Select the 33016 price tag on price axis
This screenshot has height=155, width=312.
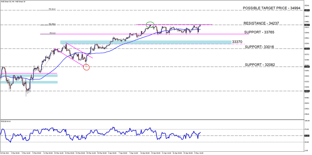tap(307, 48)
